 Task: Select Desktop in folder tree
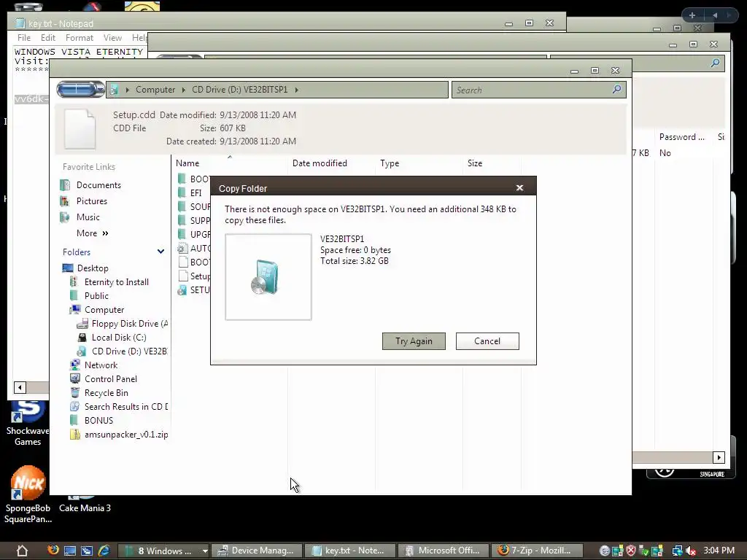point(93,268)
